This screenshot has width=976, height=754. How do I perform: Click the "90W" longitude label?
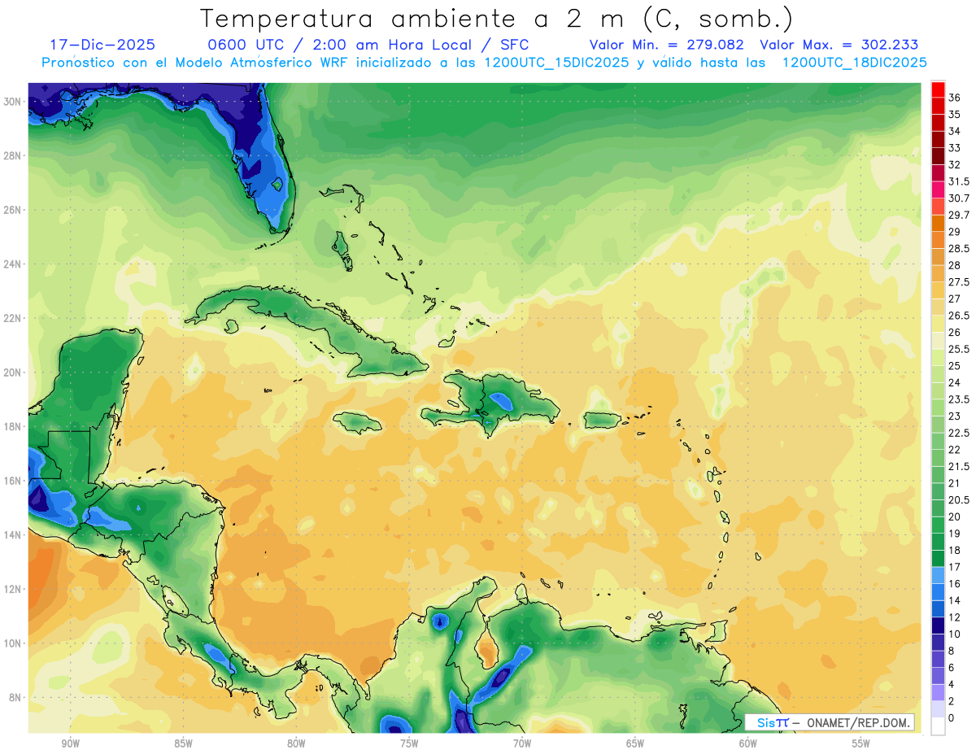70,744
